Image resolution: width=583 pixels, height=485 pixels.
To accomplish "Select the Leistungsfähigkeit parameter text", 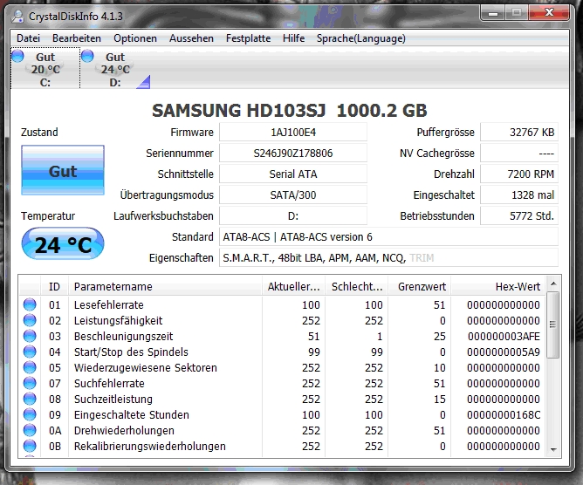I will click(118, 320).
